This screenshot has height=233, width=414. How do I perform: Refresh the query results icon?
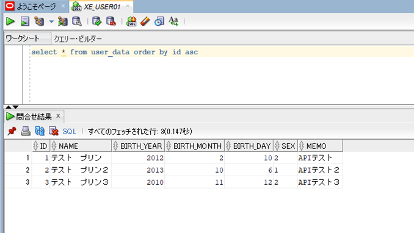coord(40,131)
